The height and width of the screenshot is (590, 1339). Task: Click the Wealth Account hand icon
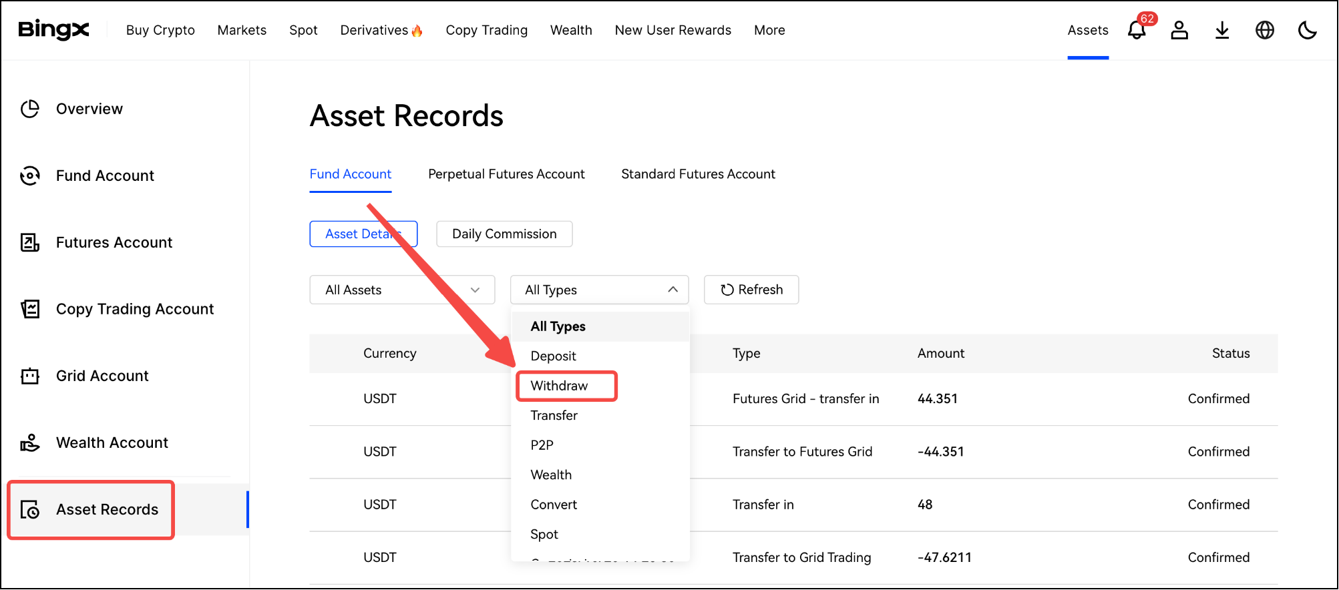point(30,442)
